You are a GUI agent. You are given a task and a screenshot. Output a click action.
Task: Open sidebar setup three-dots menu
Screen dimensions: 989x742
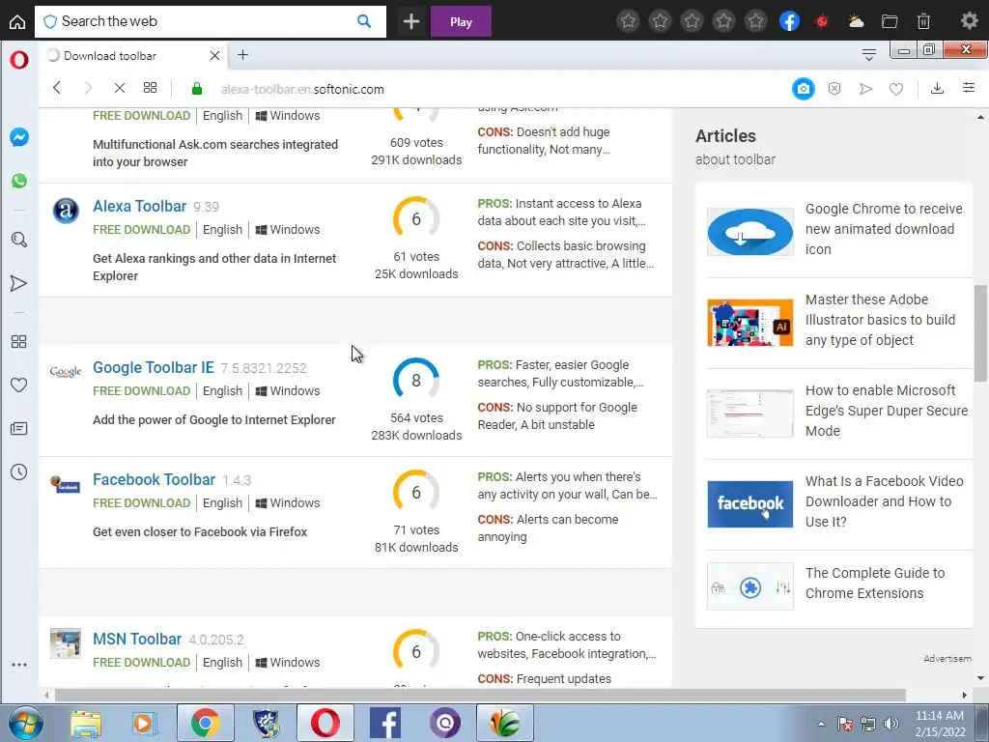click(19, 665)
